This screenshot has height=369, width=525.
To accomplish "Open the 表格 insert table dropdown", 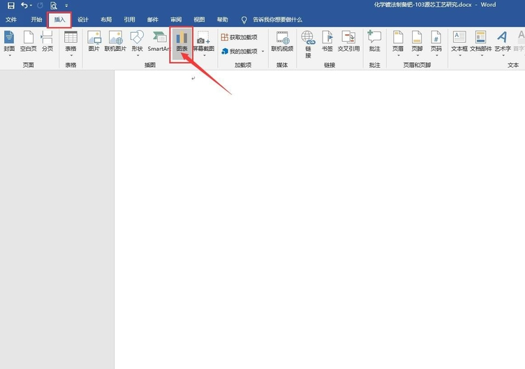I will click(x=71, y=43).
